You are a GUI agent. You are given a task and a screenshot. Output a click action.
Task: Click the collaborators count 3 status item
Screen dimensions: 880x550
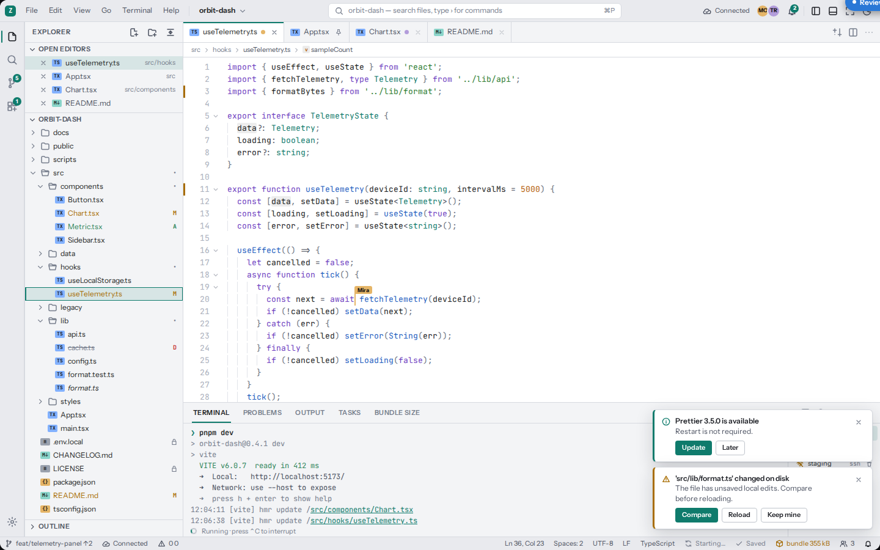(x=848, y=543)
